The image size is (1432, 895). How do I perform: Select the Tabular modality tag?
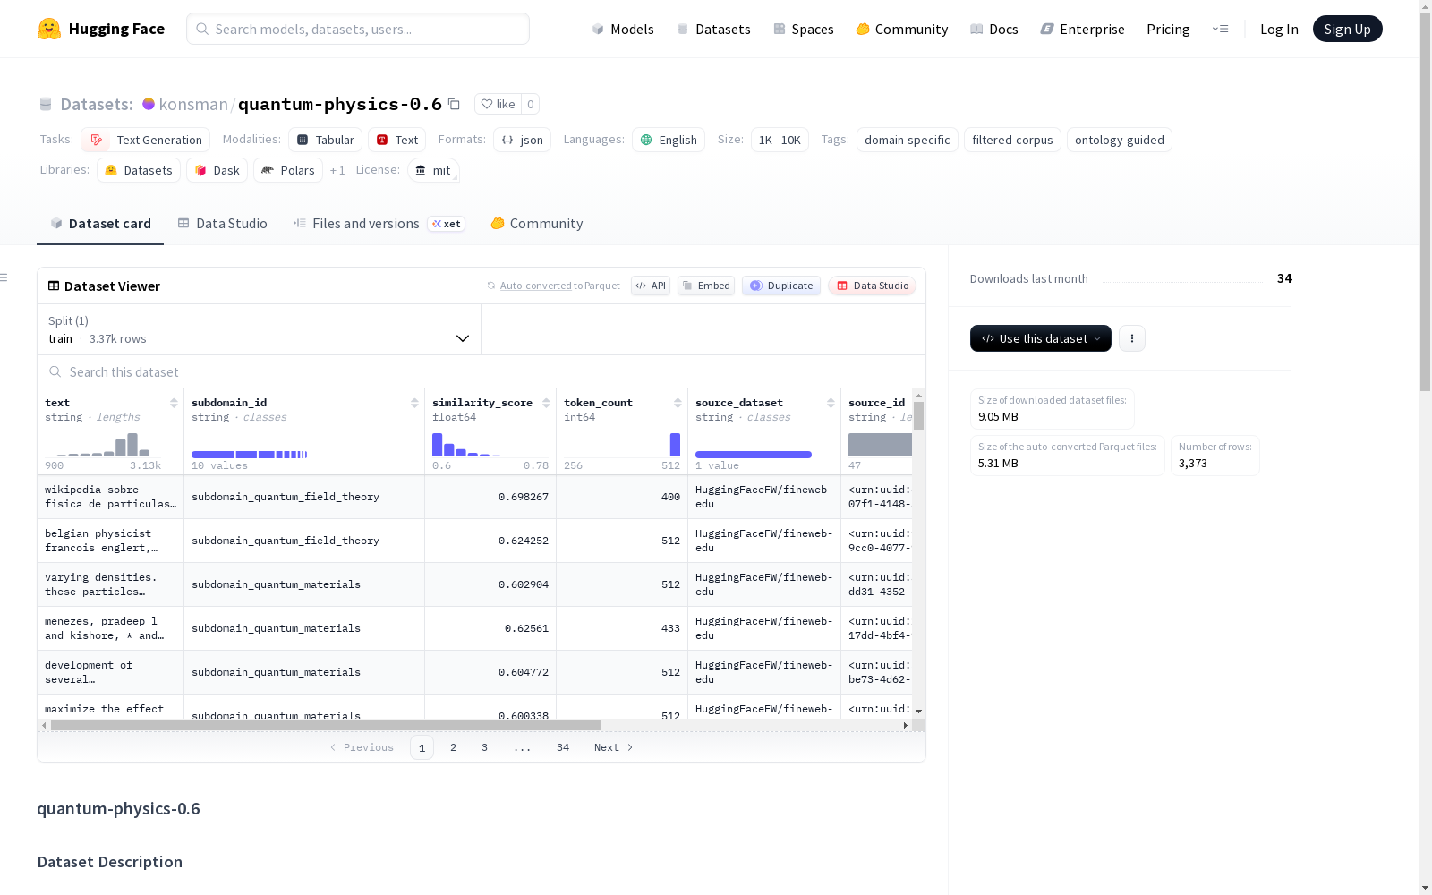[326, 140]
